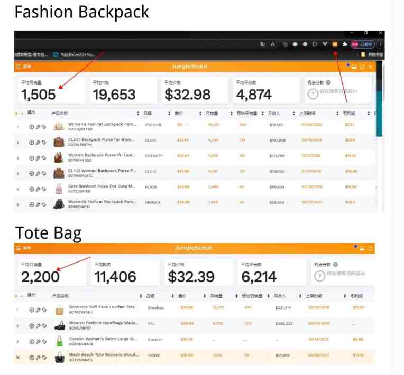Select the $32.39 average price value
Image resolution: width=404 pixels, height=375 pixels.
pyautogui.click(x=191, y=277)
